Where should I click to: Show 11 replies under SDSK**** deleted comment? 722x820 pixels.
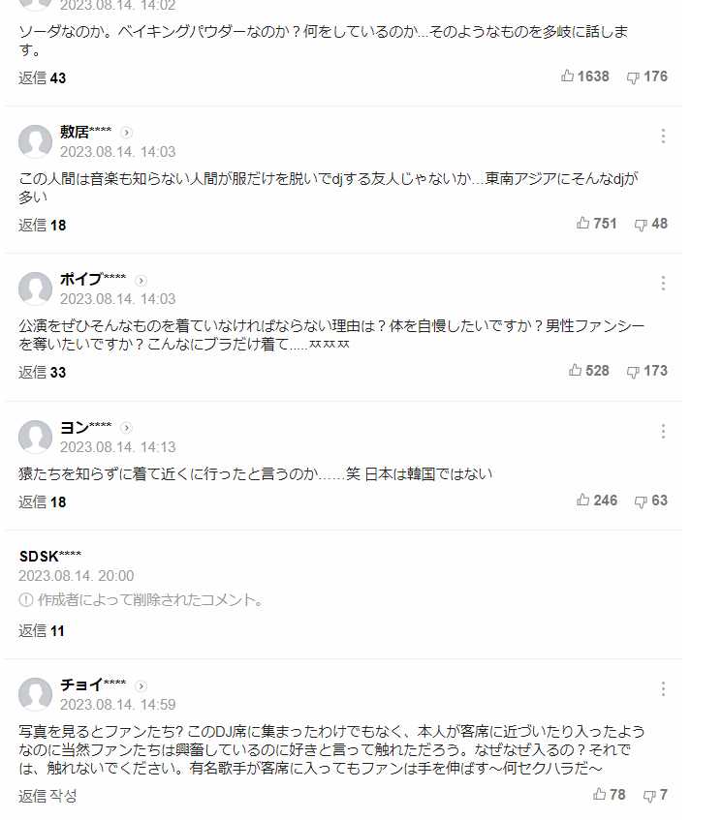[x=42, y=630]
